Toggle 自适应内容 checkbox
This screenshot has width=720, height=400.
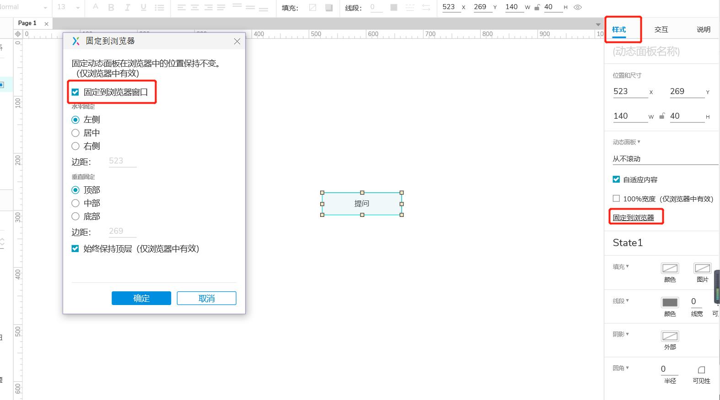coord(616,179)
